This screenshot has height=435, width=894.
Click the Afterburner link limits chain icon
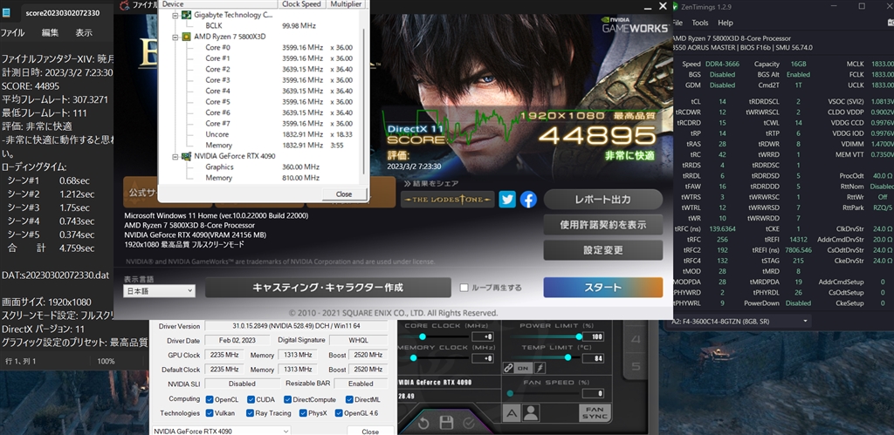(508, 369)
